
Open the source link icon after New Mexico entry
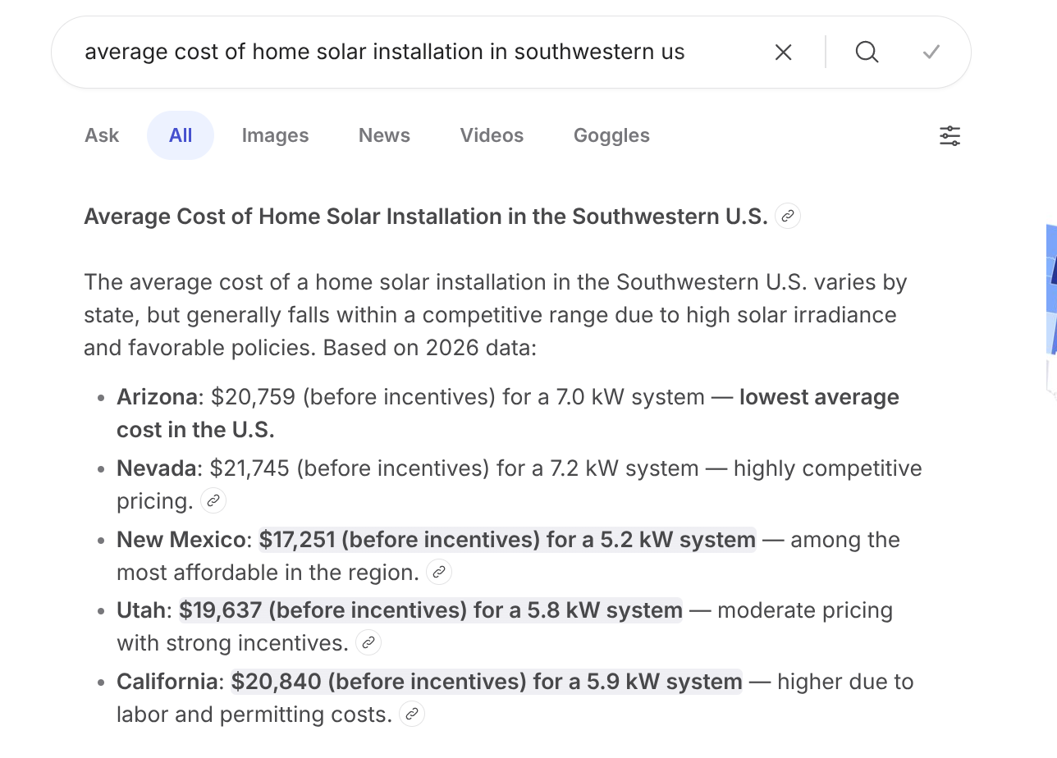(439, 572)
